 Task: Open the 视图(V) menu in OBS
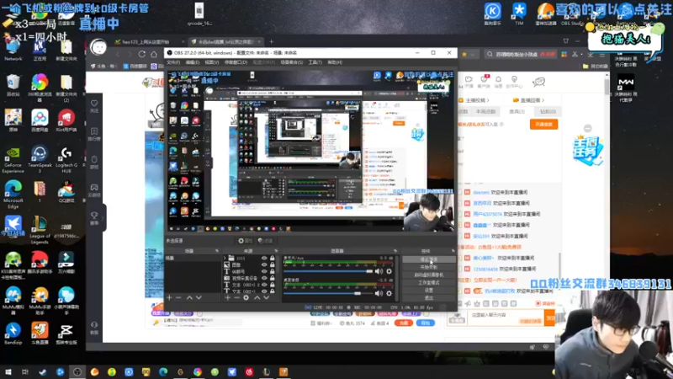pos(212,62)
